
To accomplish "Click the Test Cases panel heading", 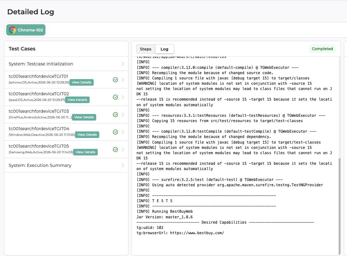I will point(22,49).
